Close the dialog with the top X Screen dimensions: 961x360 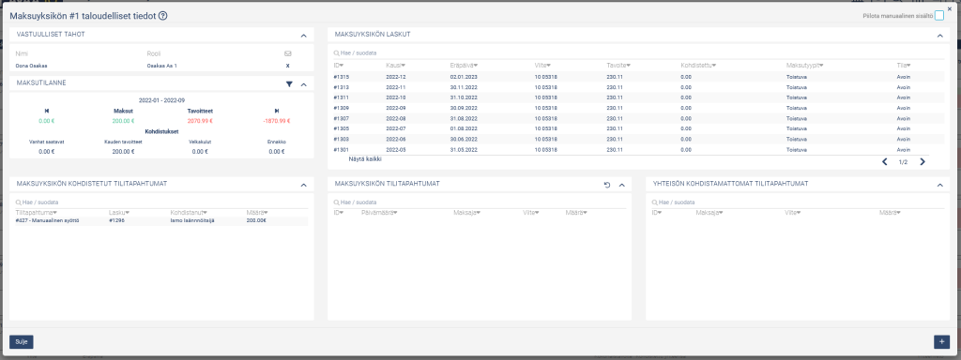[950, 8]
